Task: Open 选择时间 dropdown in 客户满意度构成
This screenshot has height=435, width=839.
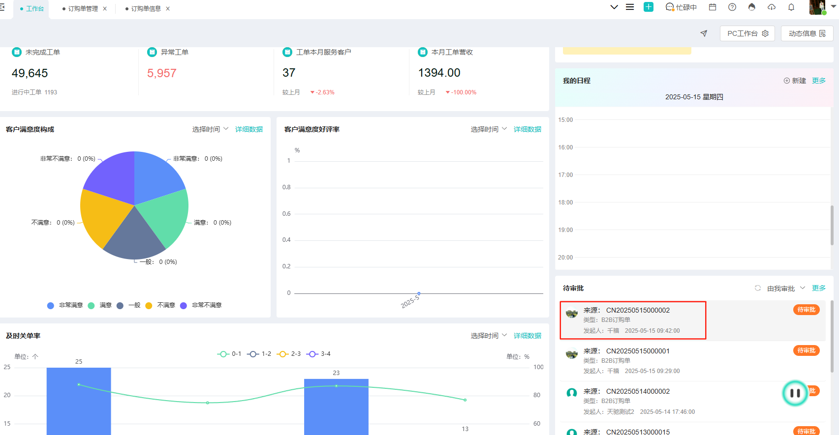Action: 210,129
